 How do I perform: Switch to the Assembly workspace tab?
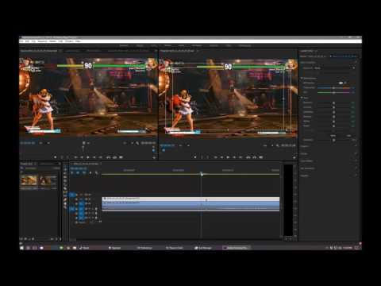pos(124,46)
